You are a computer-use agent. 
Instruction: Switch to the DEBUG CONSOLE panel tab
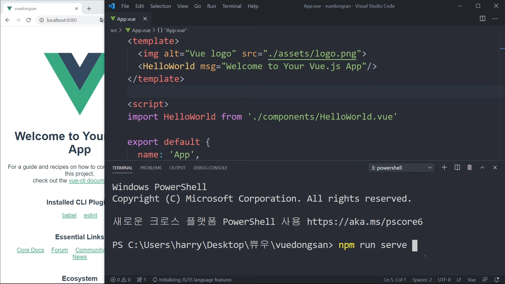tap(210, 168)
